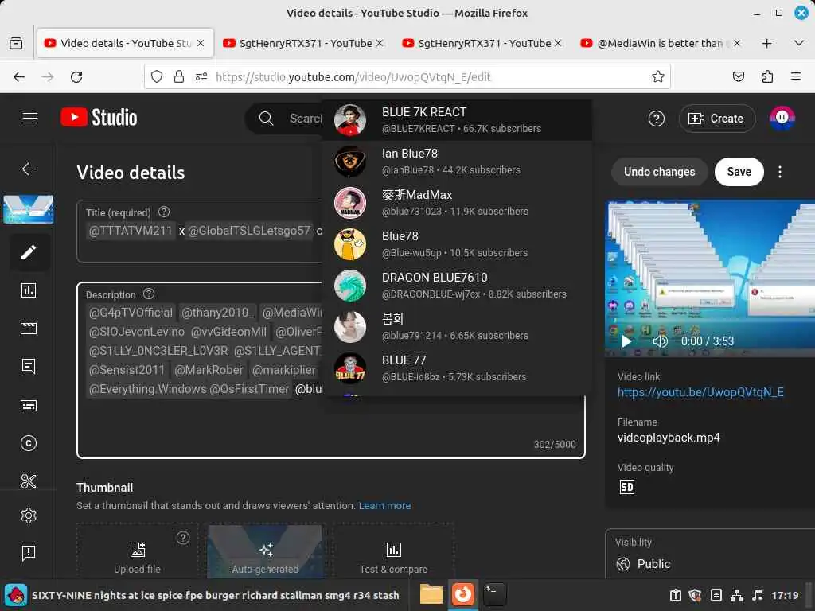This screenshot has height=611, width=815.
Task: Open the terminal icon in taskbar
Action: coord(494,594)
